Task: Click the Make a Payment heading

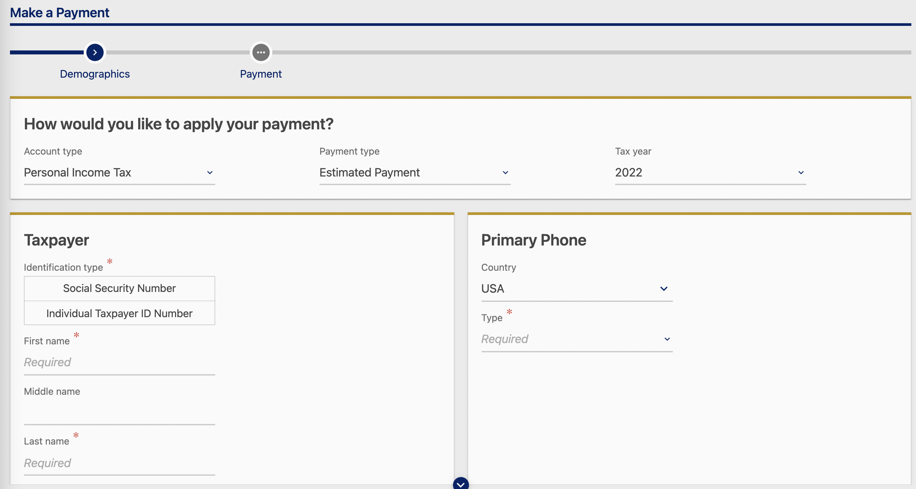Action: click(x=59, y=13)
